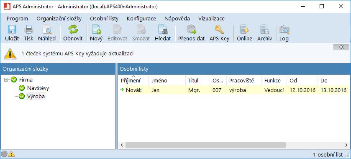351x159 pixels.
Task: Open the Vizualizace menu
Action: 211,19
